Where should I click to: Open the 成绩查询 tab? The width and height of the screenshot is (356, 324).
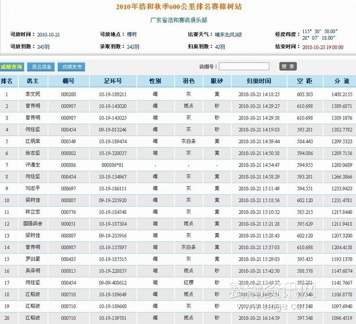click(12, 67)
